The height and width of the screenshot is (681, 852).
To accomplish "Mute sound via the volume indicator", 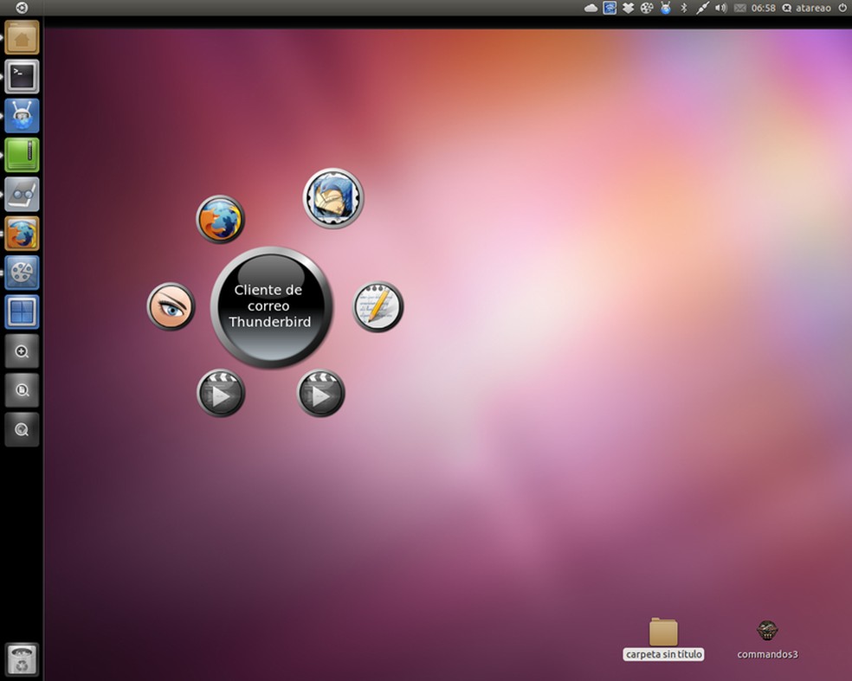I will coord(720,9).
